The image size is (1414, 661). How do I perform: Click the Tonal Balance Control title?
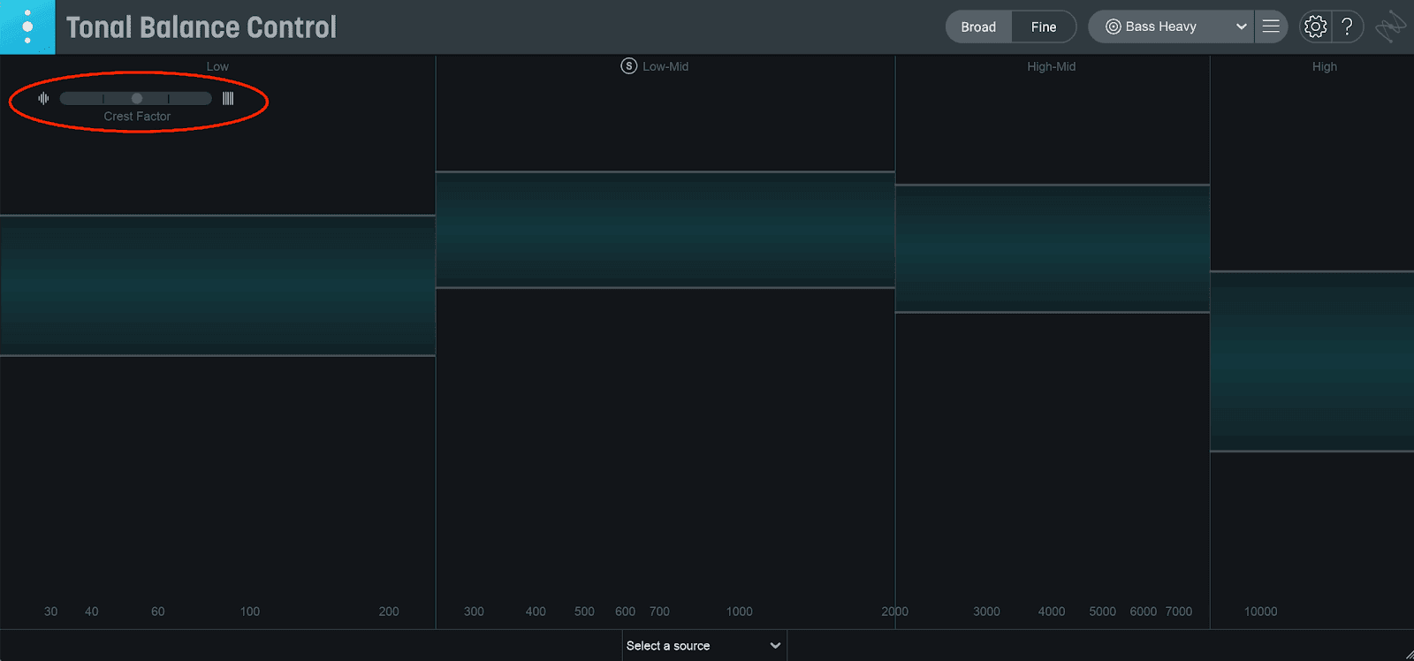click(x=201, y=27)
